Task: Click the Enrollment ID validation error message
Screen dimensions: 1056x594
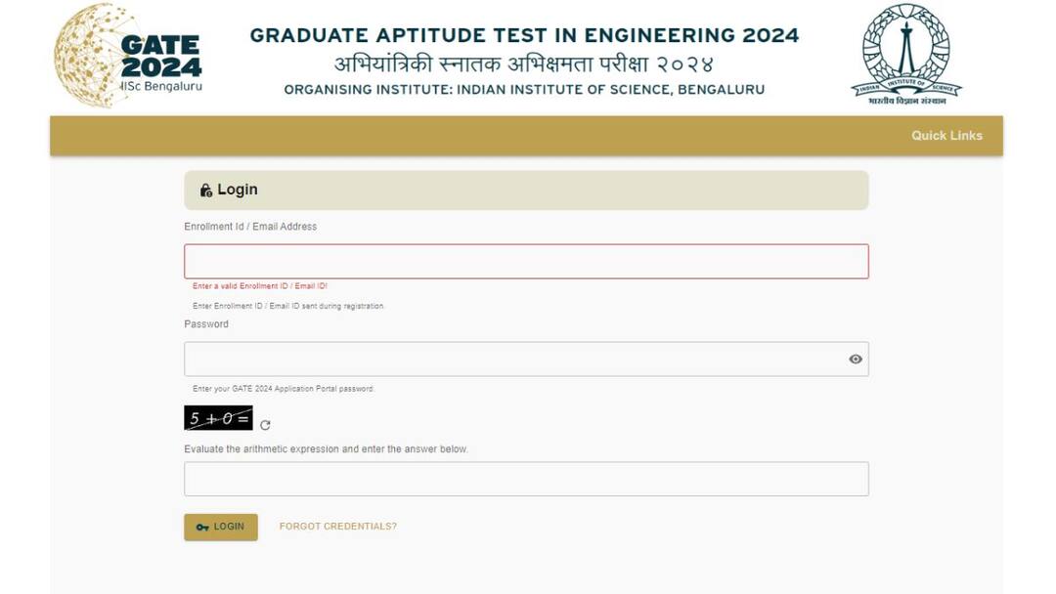Action: (258, 284)
